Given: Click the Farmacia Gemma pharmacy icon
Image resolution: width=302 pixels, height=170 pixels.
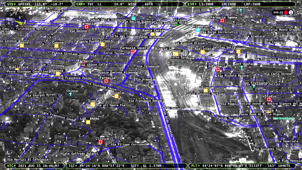Looking at the screenshot, I should [x=222, y=21].
